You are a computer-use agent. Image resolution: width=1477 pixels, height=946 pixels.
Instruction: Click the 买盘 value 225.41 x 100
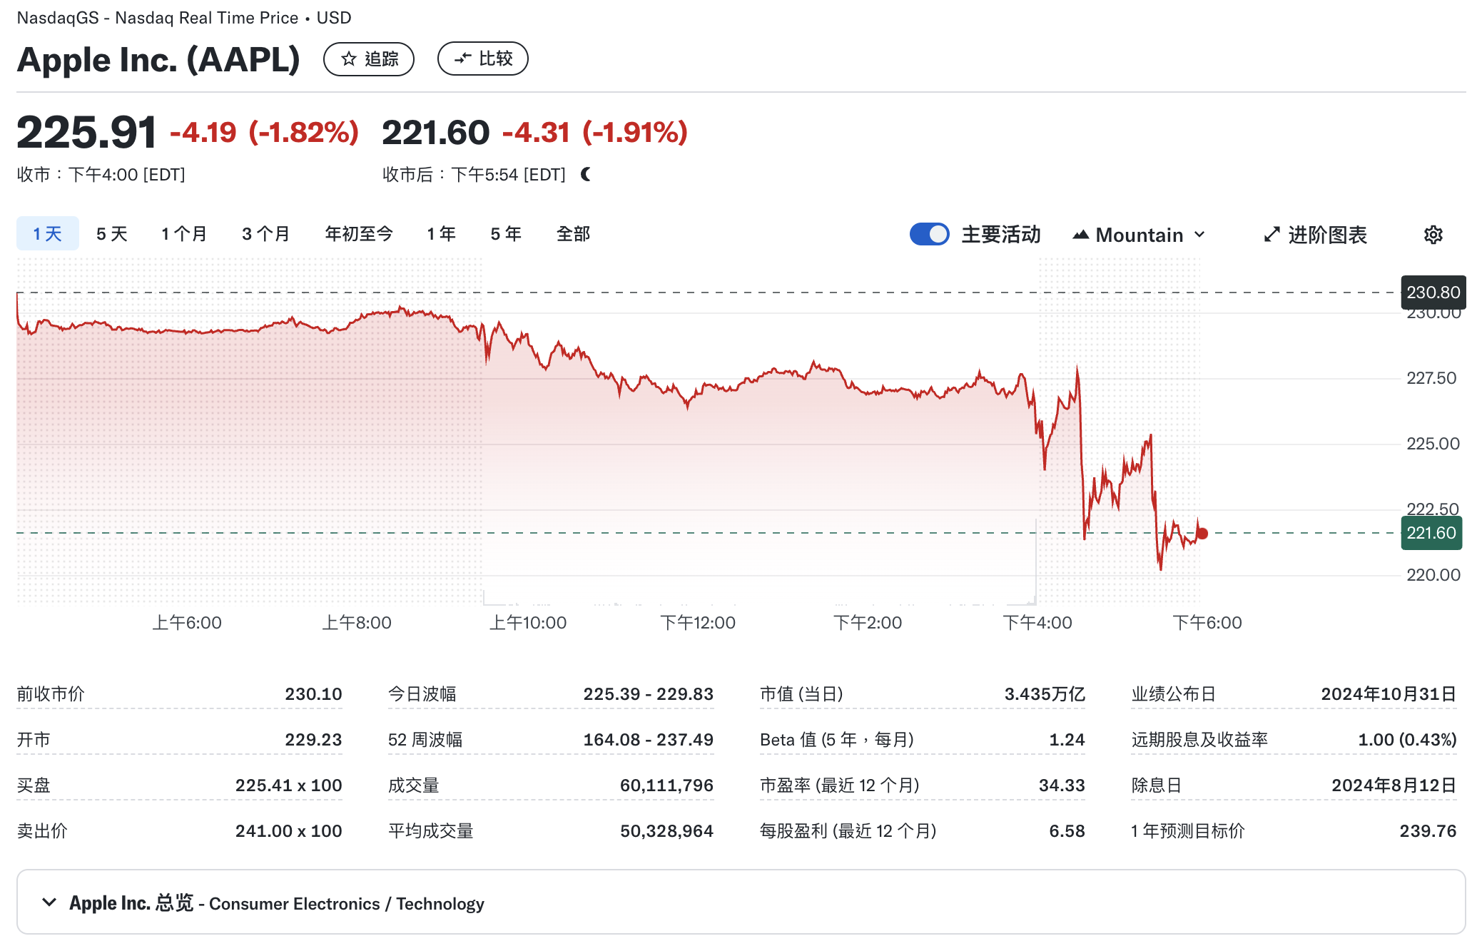point(288,785)
